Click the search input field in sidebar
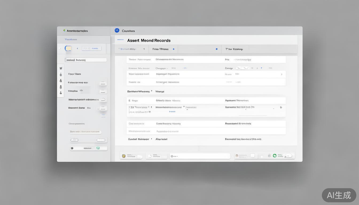Viewport: 359px width, 205px height. coord(85,60)
